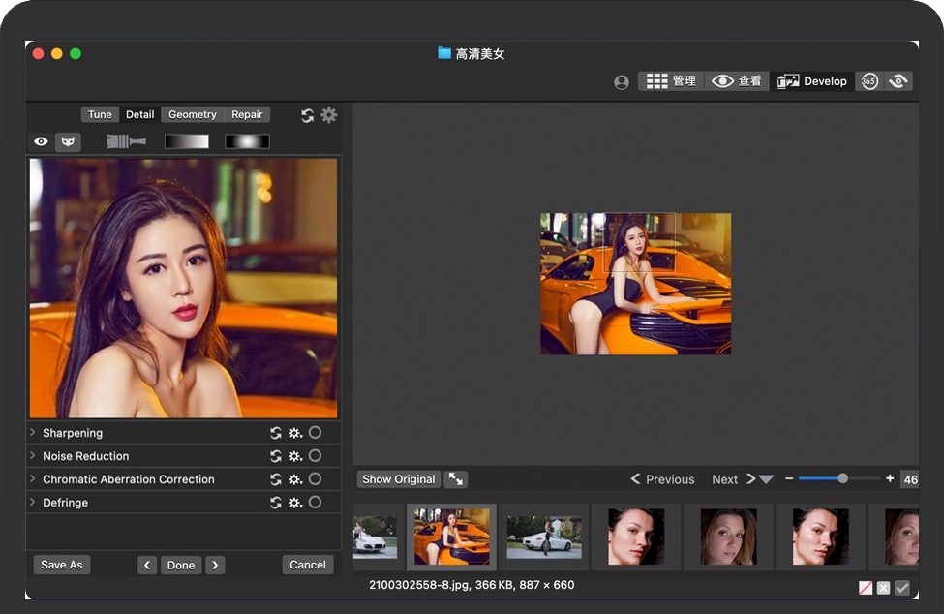Viewport: 944px width, 614px height.
Task: Switch to the Tune tab
Action: click(x=100, y=114)
